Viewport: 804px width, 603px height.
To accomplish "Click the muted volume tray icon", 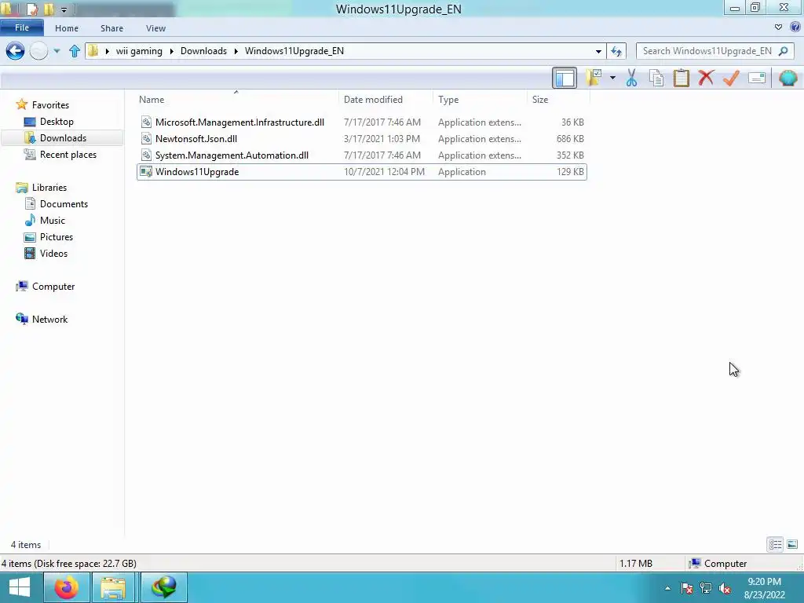I will click(x=725, y=588).
